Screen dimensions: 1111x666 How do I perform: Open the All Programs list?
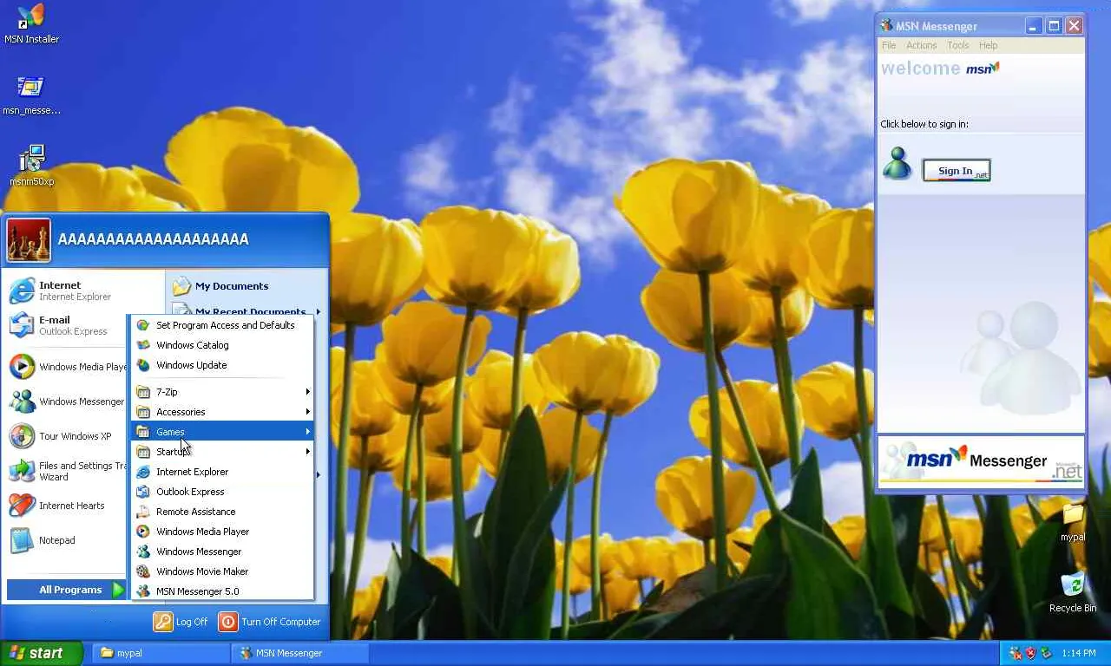tap(67, 590)
